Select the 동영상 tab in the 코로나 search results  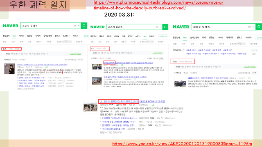click(29, 36)
